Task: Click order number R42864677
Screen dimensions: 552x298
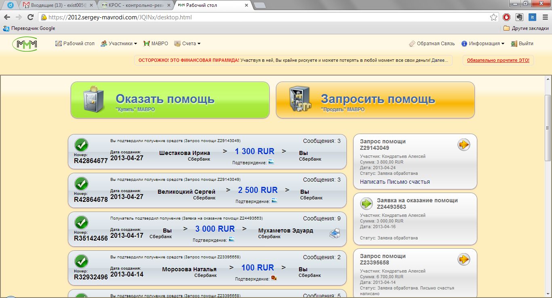Action: tap(91, 161)
